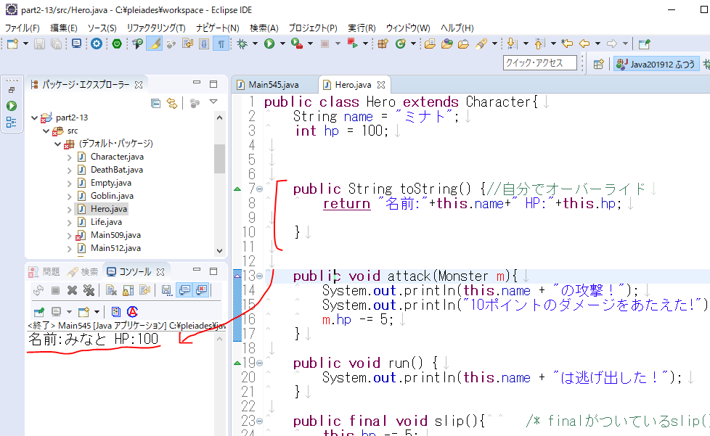Collapse the part2-13 project node
Viewport: 710px width, 436px height.
pyautogui.click(x=34, y=118)
